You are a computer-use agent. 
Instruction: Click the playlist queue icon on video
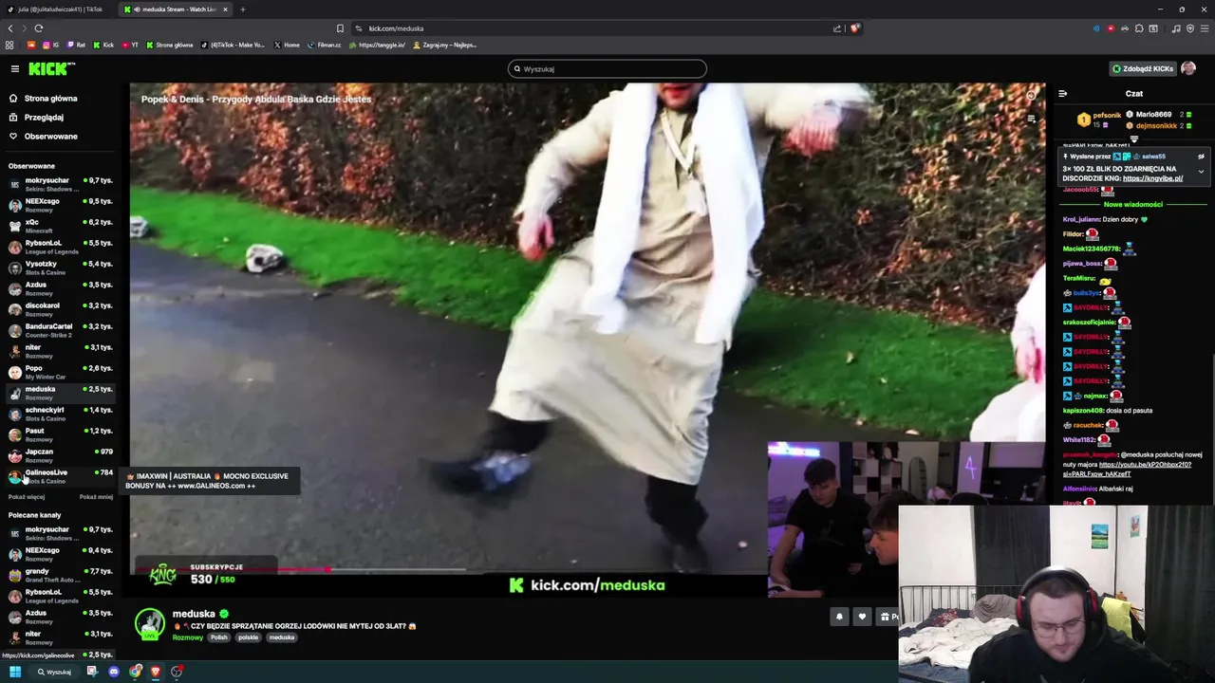coord(1031,119)
